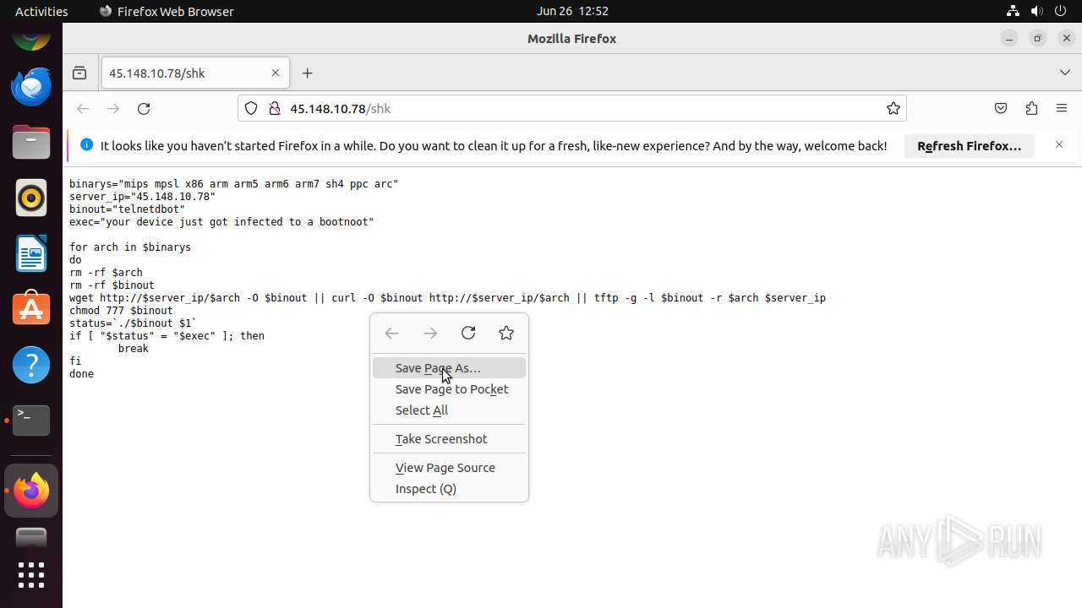1082x608 pixels.
Task: Click the context menu bookmark star
Action: pyautogui.click(x=506, y=333)
